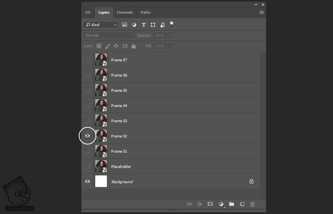333x214 pixels.
Task: Open the Kind filter dropdown
Action: (100, 25)
